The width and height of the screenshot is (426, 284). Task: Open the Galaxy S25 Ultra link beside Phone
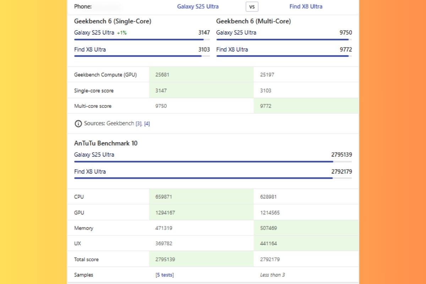(198, 6)
